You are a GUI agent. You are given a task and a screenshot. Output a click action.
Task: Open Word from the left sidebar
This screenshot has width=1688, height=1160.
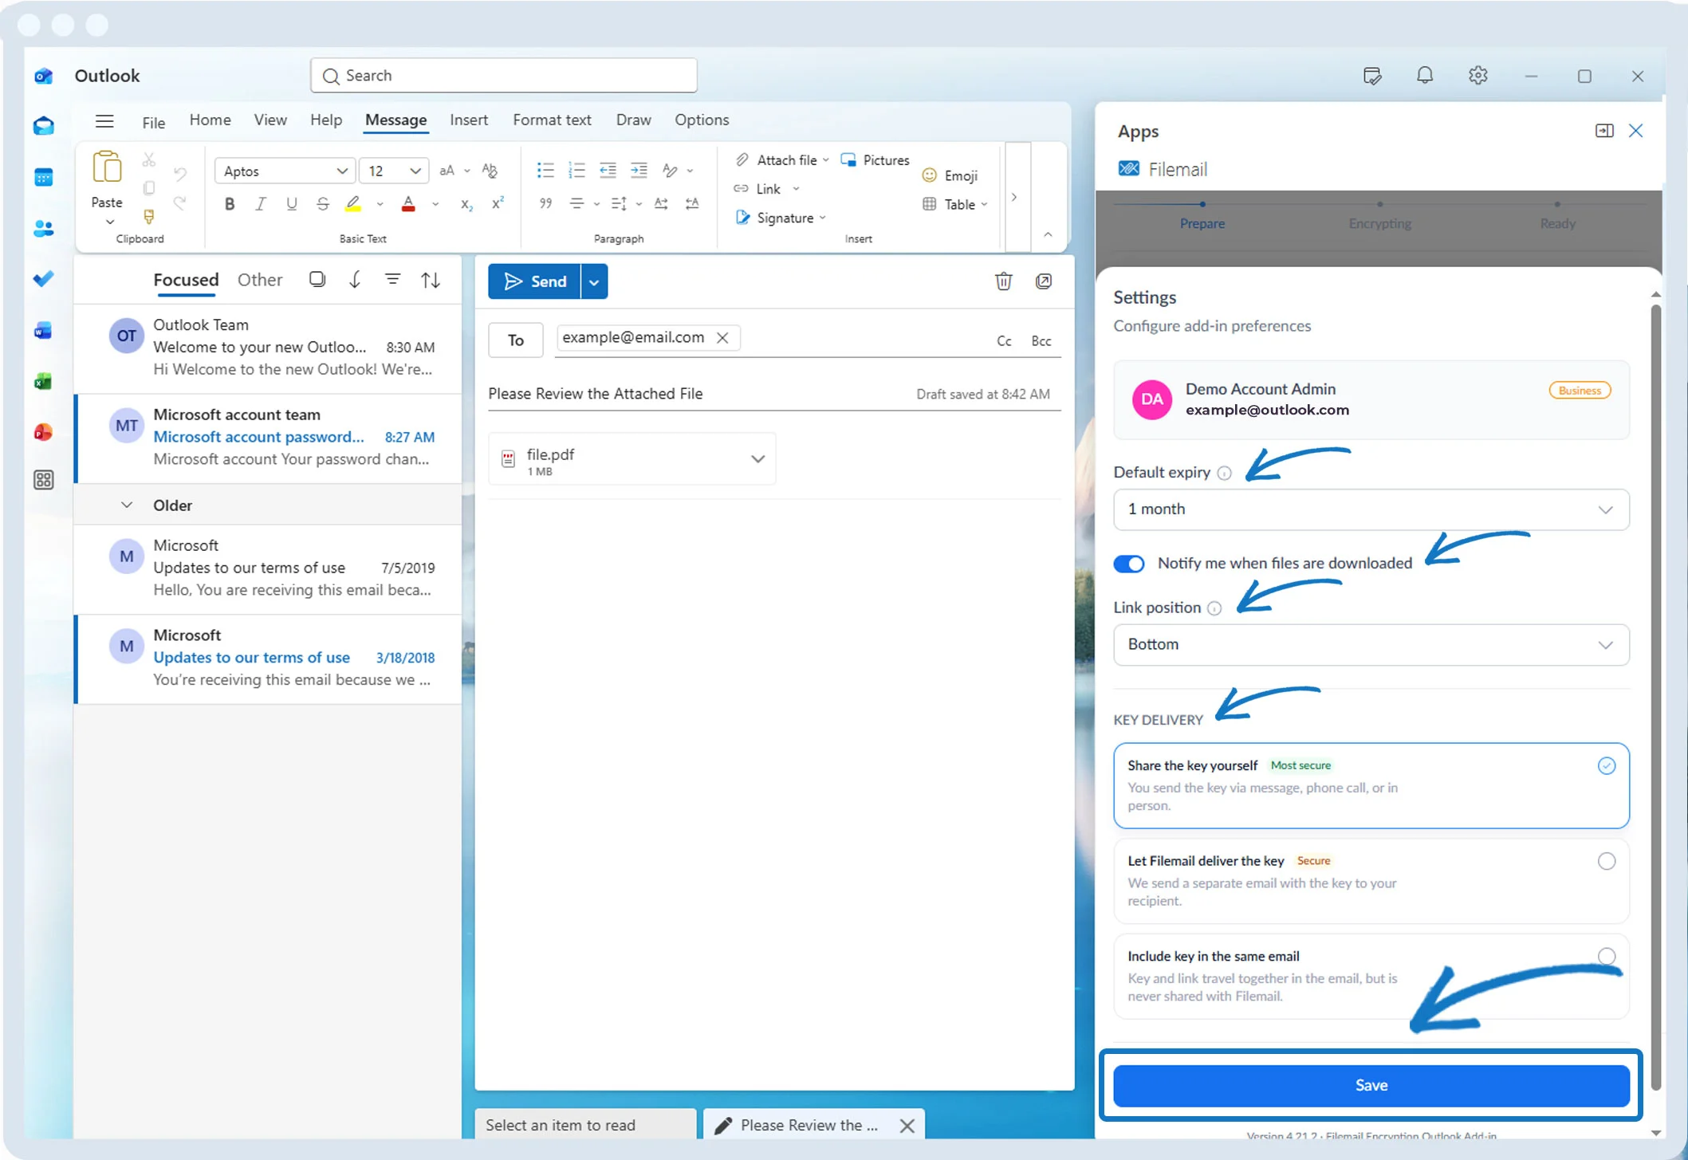coord(44,330)
